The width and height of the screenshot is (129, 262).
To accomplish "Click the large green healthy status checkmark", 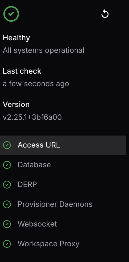I will 11,14.
